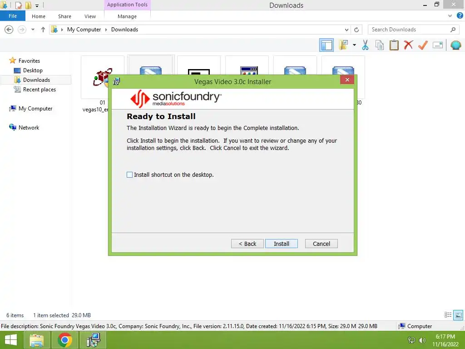Open the dropdown beside folder options icon

354,45
